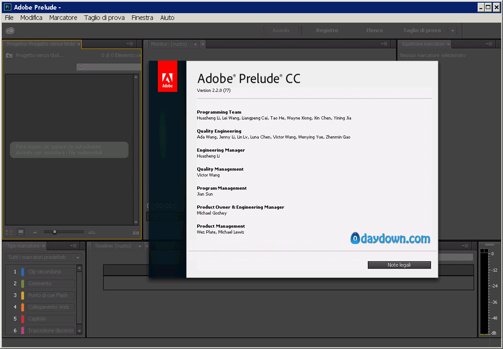Click green color swatch of Commento
Viewport: 503px width, 349px height.
23,284
